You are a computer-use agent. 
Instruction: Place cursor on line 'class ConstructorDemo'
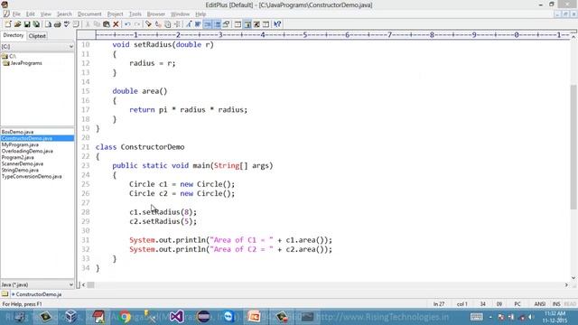[140, 147]
